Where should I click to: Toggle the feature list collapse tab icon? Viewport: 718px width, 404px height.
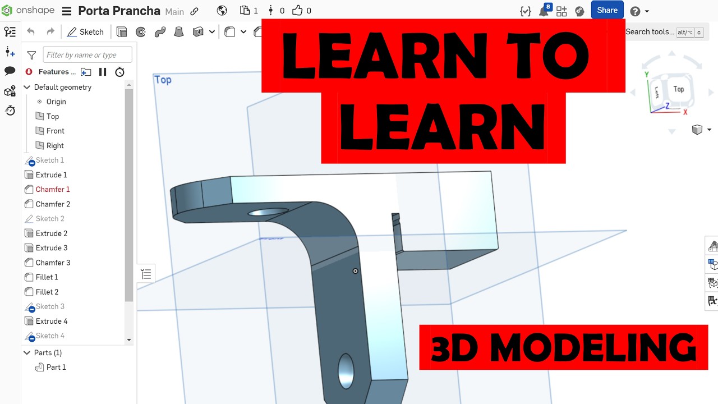coord(146,274)
